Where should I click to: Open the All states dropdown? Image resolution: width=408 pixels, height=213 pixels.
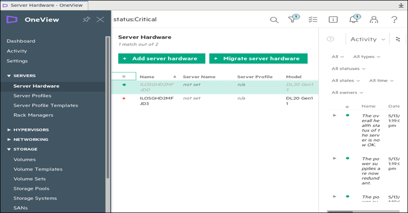346,81
